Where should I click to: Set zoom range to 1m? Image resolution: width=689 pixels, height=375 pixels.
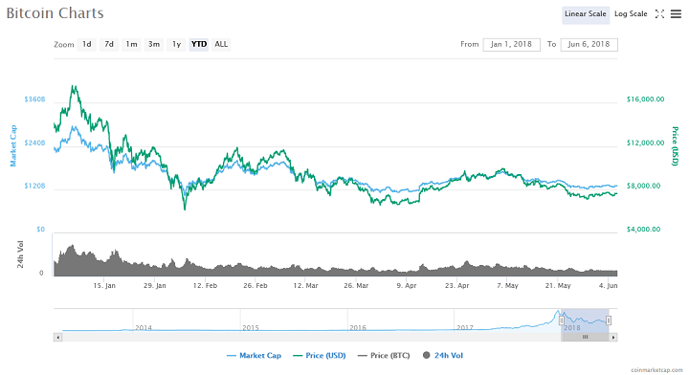pyautogui.click(x=131, y=44)
